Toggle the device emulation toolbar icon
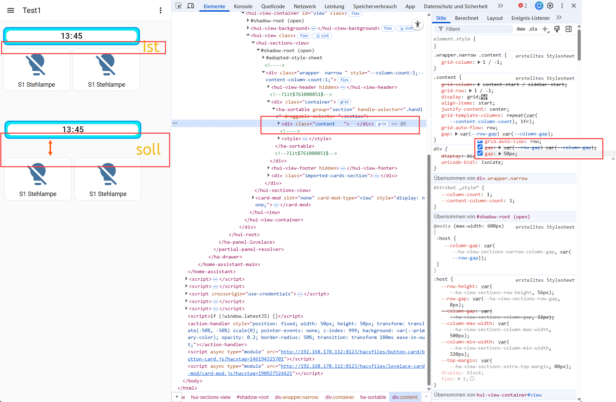 click(191, 6)
